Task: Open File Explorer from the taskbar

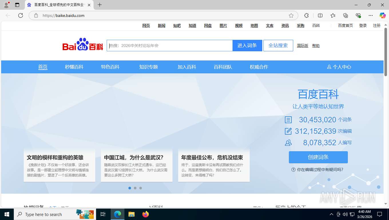Action: point(131,214)
